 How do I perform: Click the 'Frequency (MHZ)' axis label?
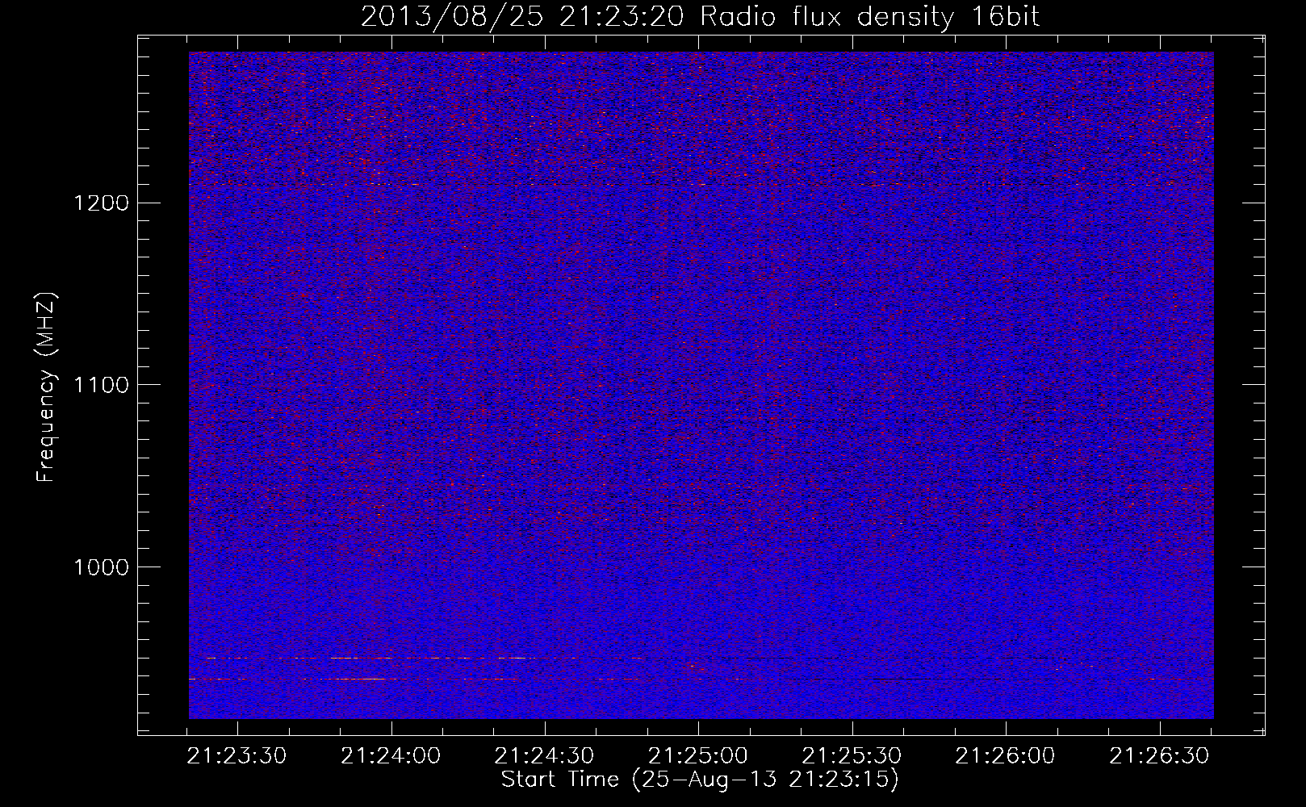[46, 387]
